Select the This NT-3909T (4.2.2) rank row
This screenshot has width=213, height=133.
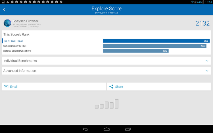pos(106,41)
